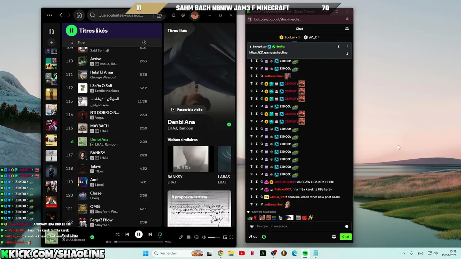The height and width of the screenshot is (259, 461).
Task: Open the Browse icon in Spotify search bar
Action: coord(159,15)
